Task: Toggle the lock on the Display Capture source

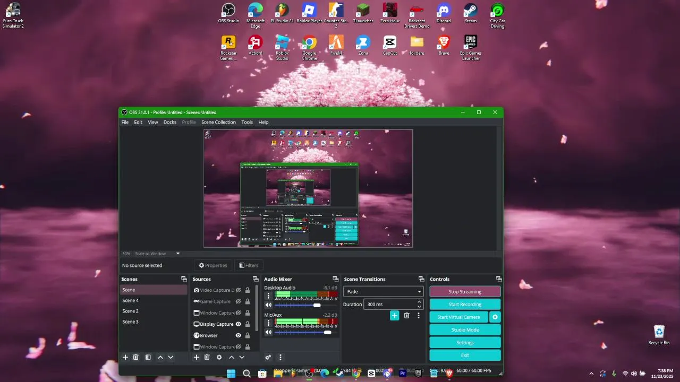Action: coord(248,324)
